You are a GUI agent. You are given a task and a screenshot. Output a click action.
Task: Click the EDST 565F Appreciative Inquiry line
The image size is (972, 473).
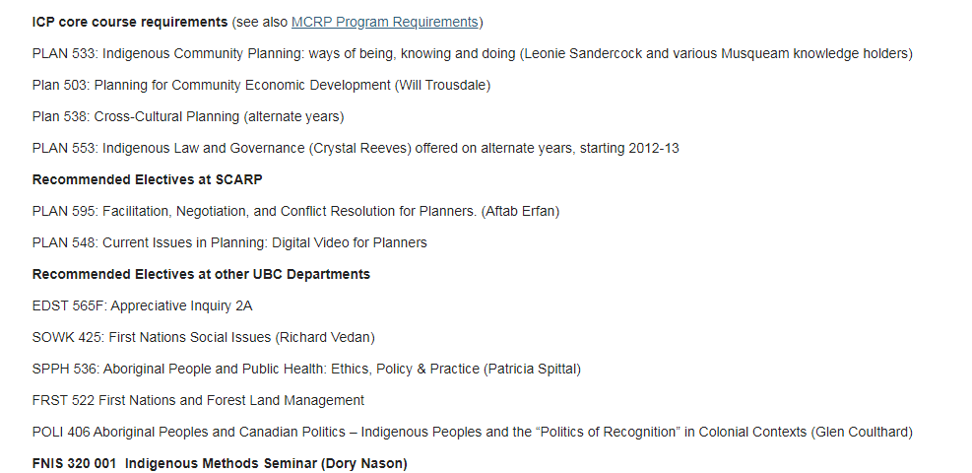(142, 306)
